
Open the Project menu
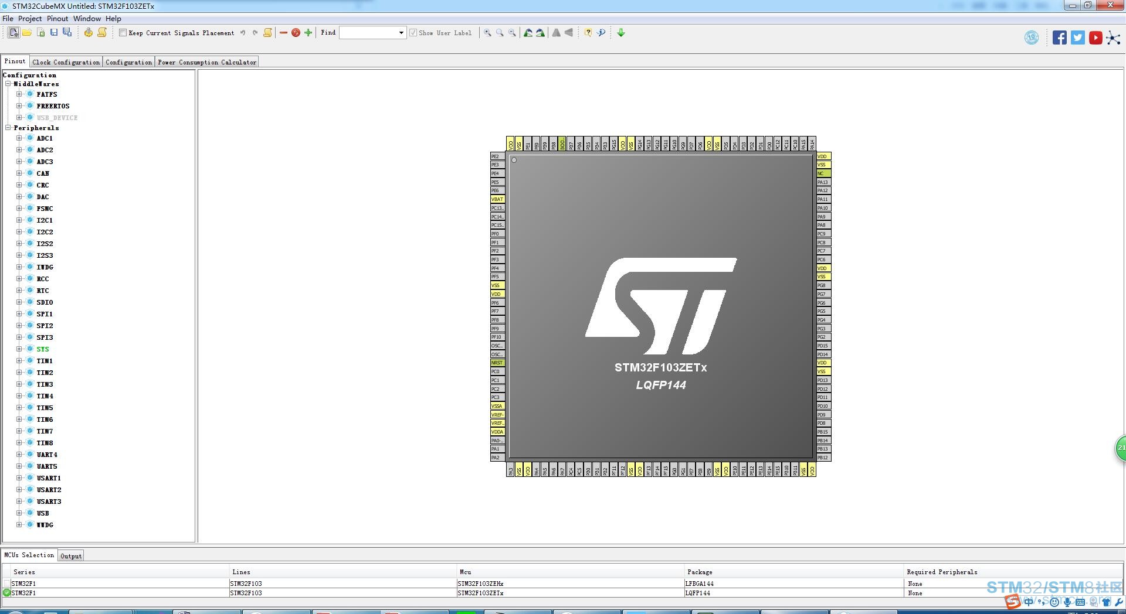[x=30, y=19]
